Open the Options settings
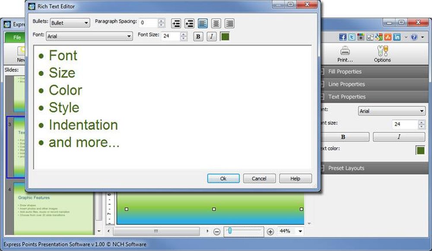 (x=382, y=53)
